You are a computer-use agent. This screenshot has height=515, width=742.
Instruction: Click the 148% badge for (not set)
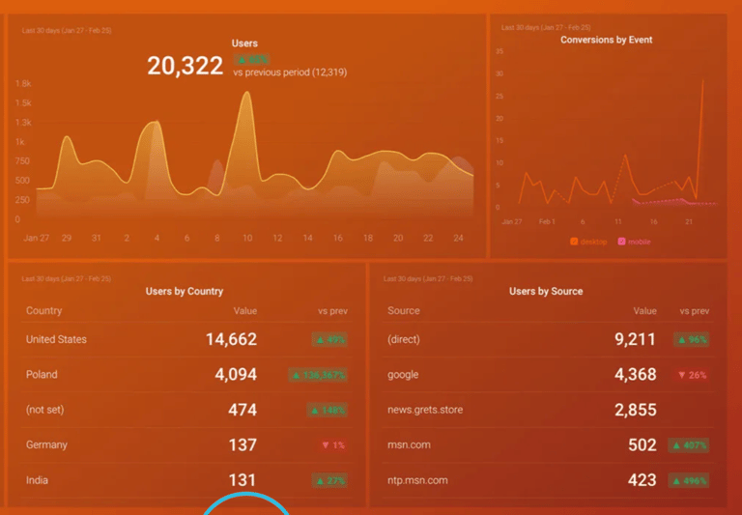point(327,410)
